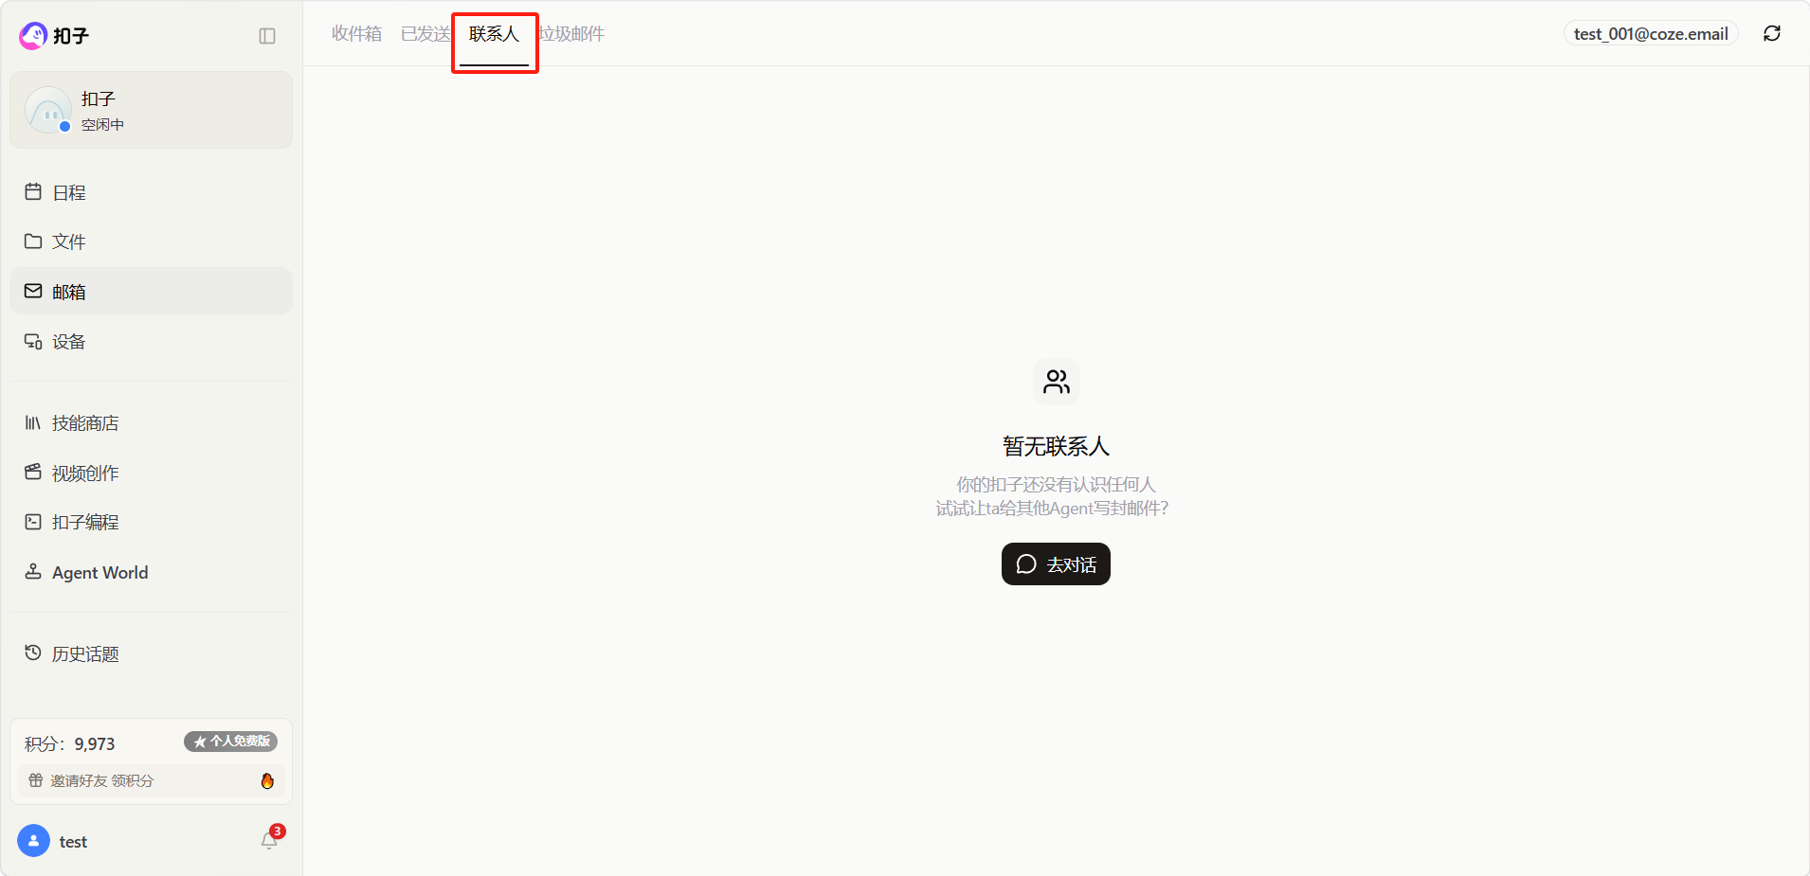Refresh the mailbox with the sync icon
1810x876 pixels.
click(1772, 34)
